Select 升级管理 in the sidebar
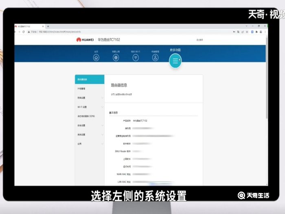This screenshot has width=285, height=214. 90,88
